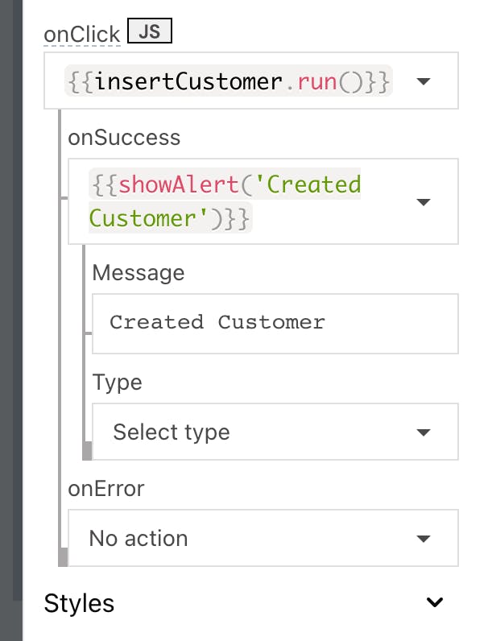488x641 pixels.
Task: Click the Message field label
Action: 138,272
